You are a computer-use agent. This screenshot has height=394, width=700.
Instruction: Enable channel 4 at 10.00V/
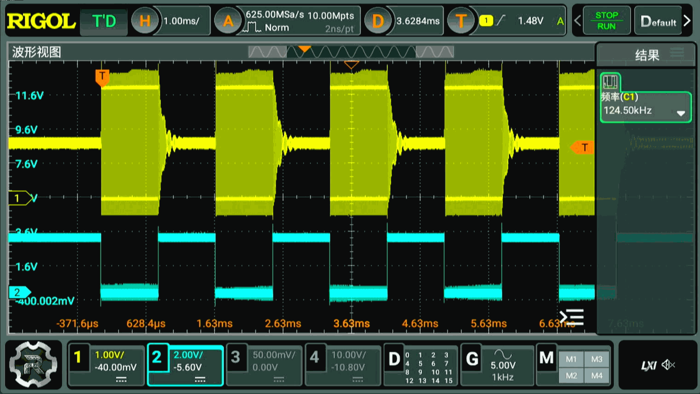(343, 364)
